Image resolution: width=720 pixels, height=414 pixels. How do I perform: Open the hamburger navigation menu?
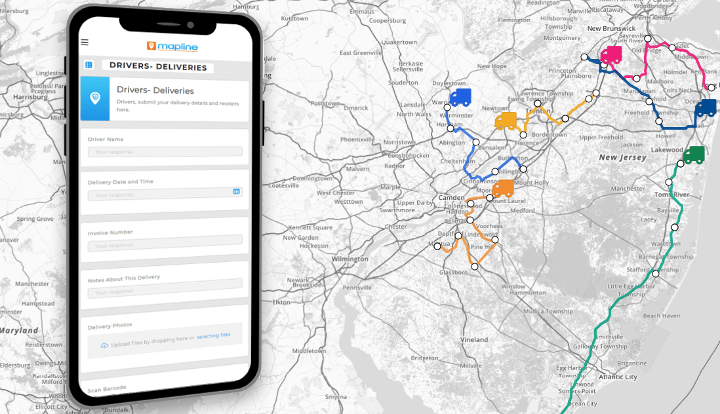(x=84, y=42)
